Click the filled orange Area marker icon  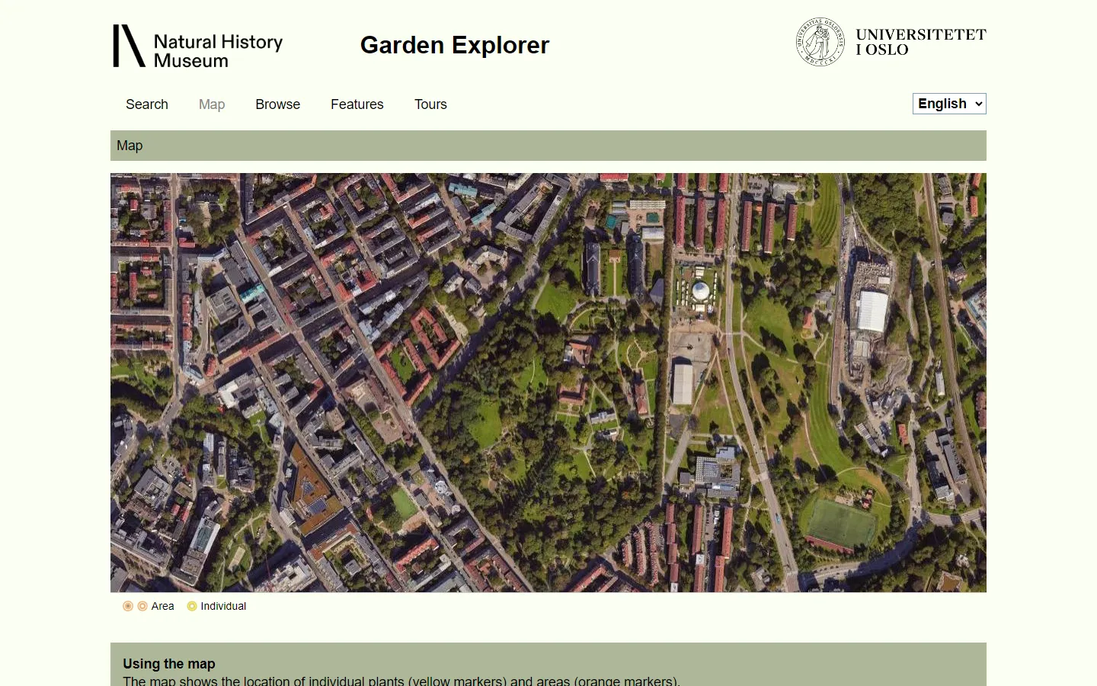click(x=128, y=607)
